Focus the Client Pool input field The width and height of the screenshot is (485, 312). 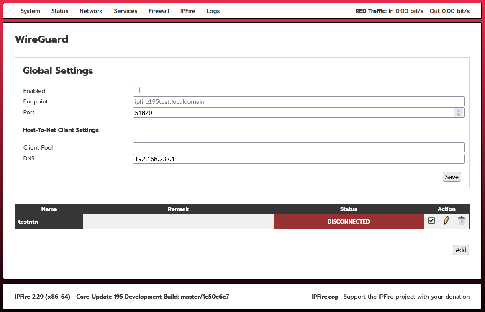299,147
